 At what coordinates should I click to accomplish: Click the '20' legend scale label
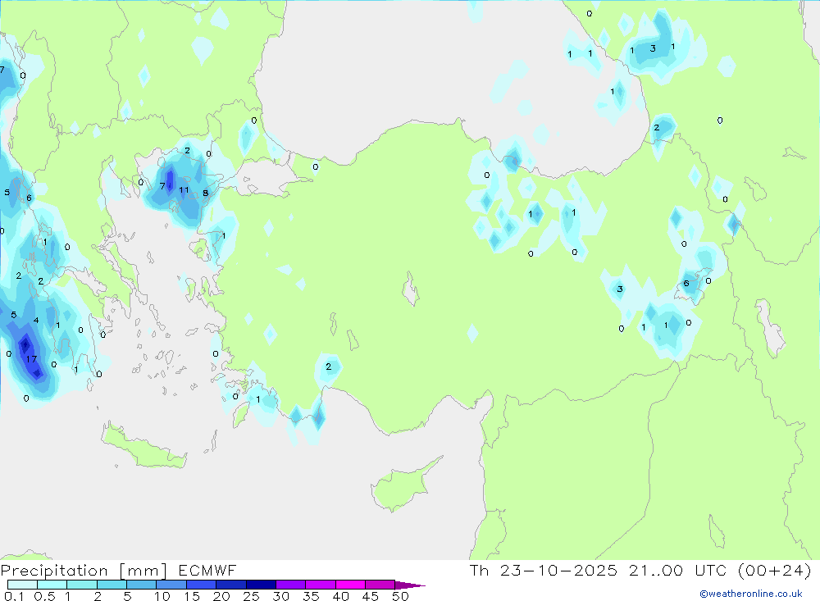pos(221,596)
